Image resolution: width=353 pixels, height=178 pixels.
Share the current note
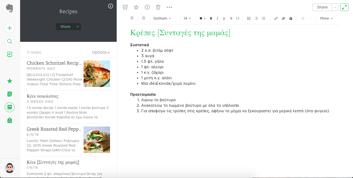click(x=322, y=7)
